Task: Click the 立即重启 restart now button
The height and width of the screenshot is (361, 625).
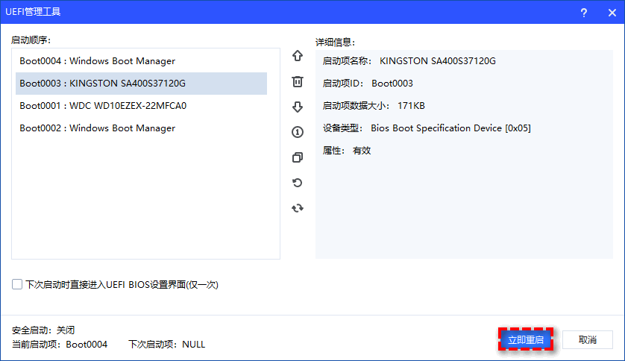Action: tap(526, 340)
